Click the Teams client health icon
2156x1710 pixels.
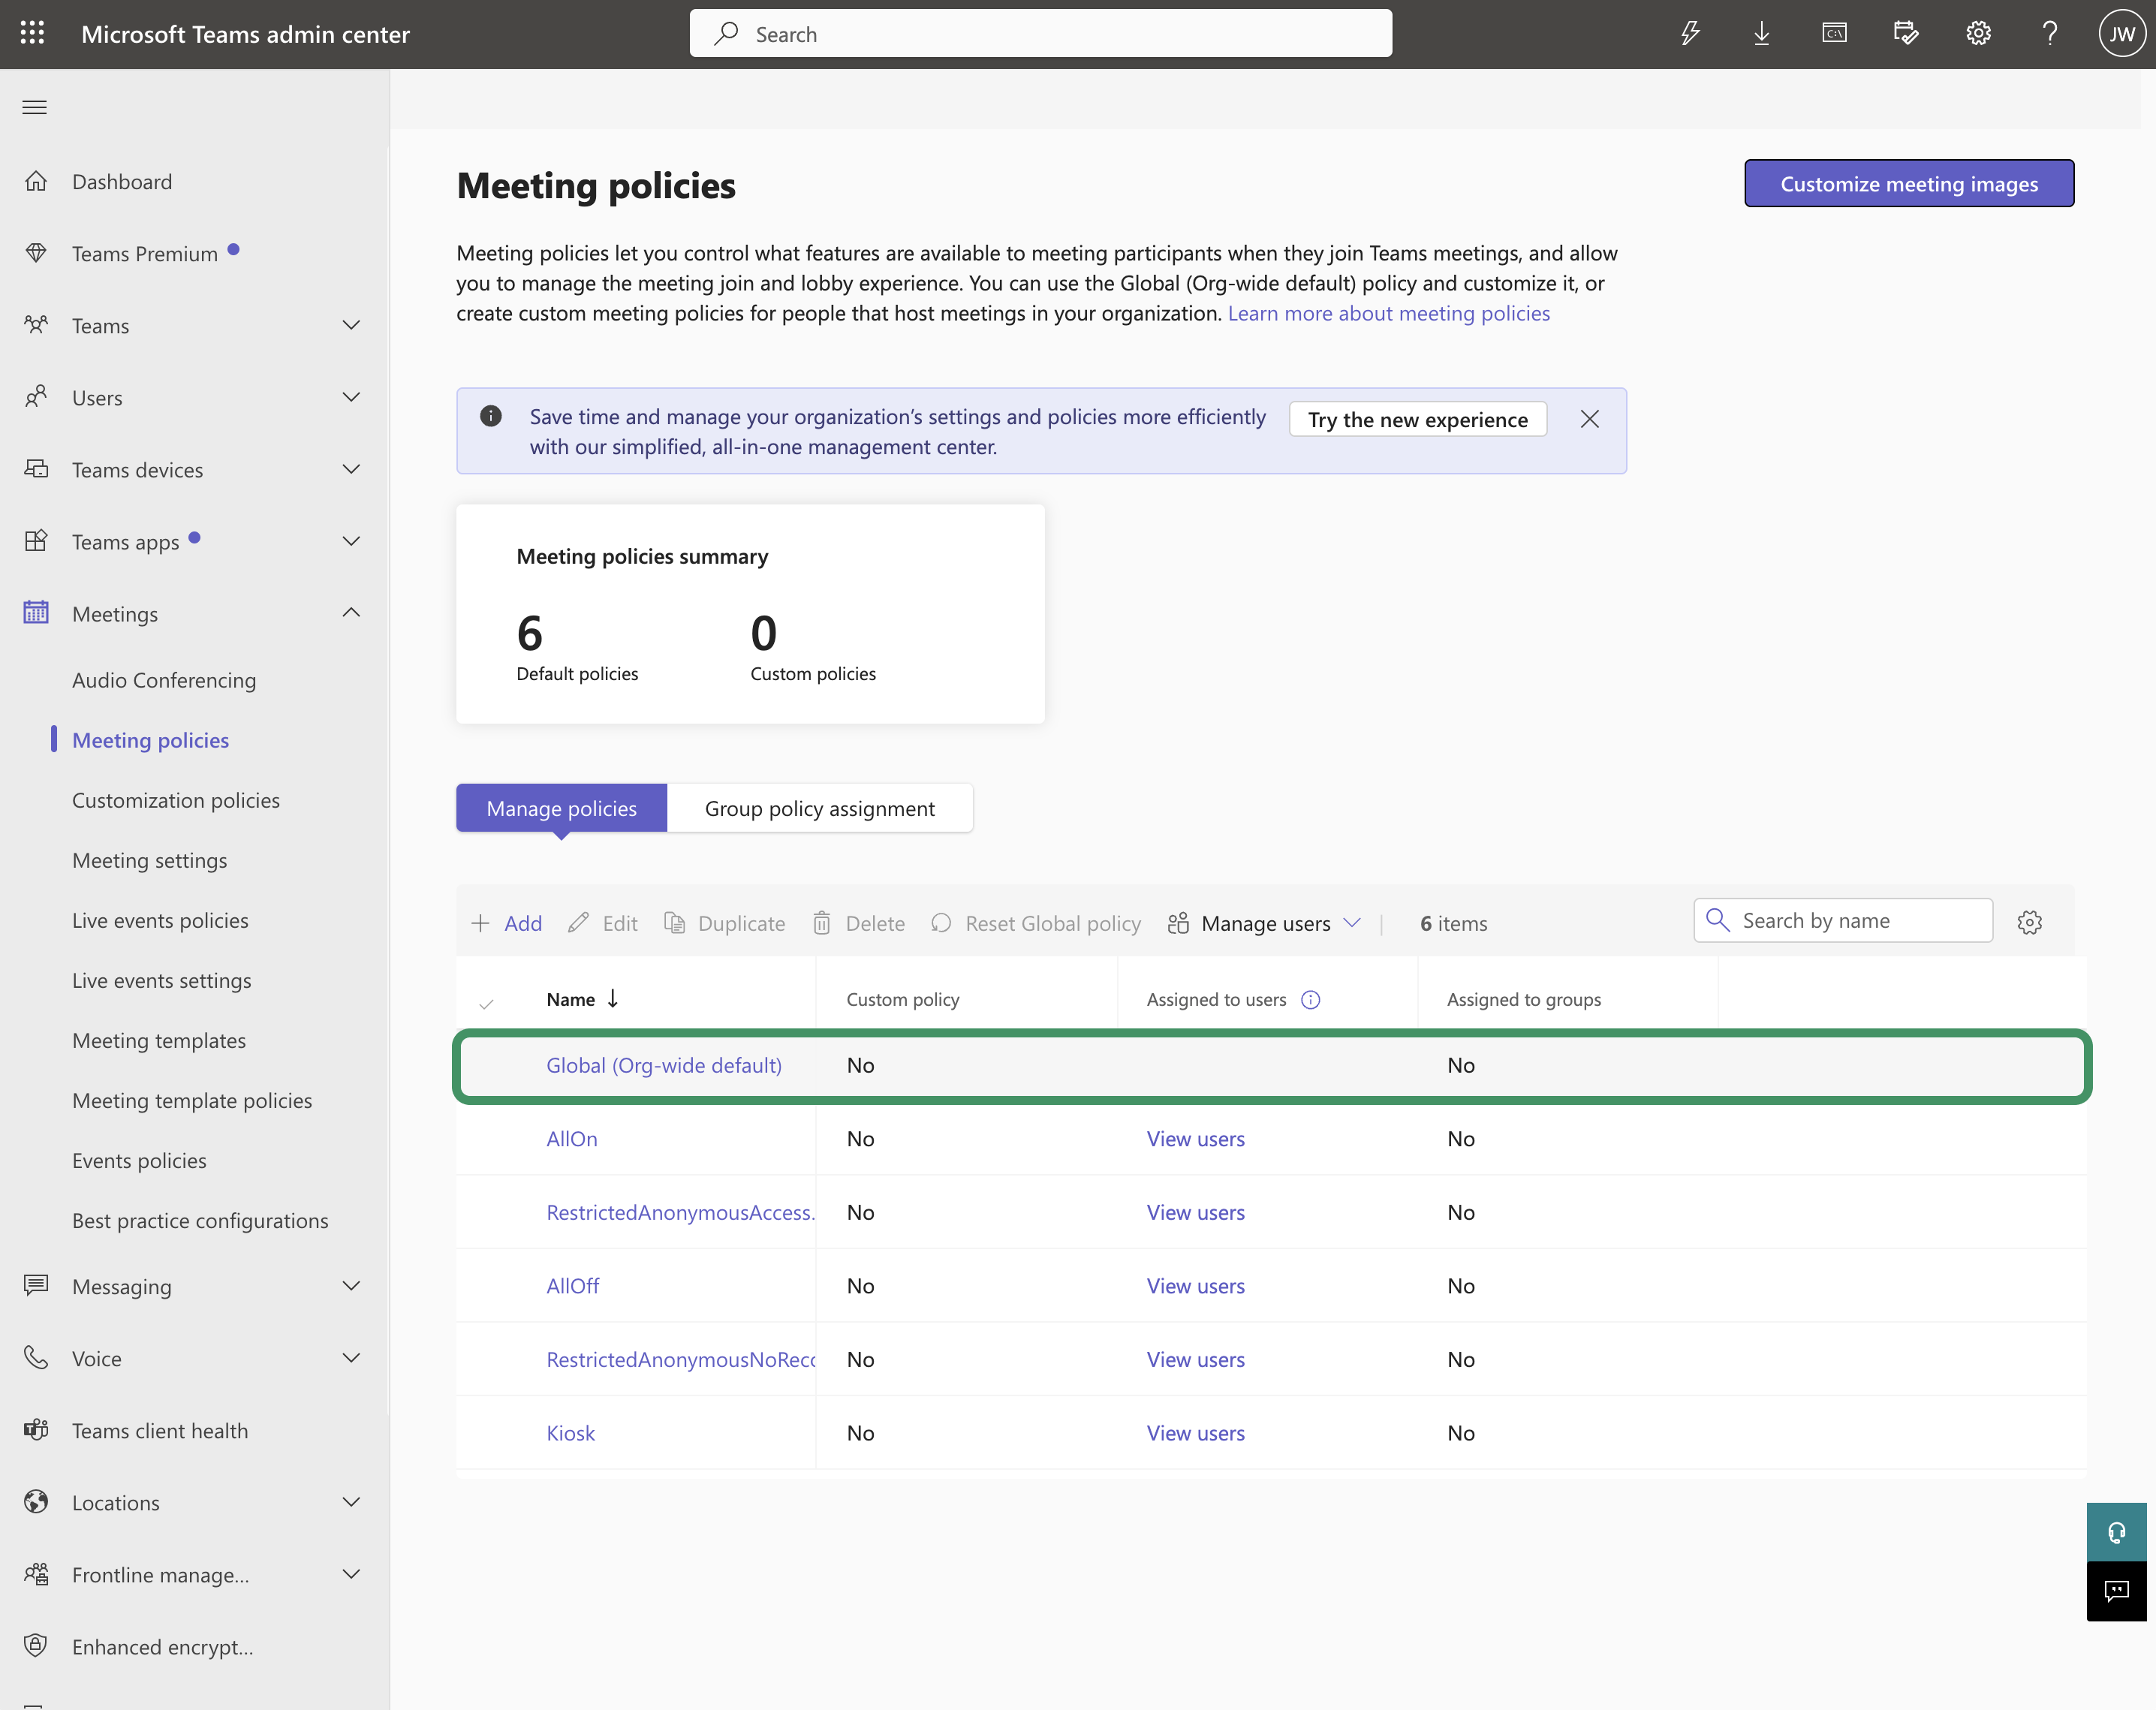click(x=36, y=1430)
